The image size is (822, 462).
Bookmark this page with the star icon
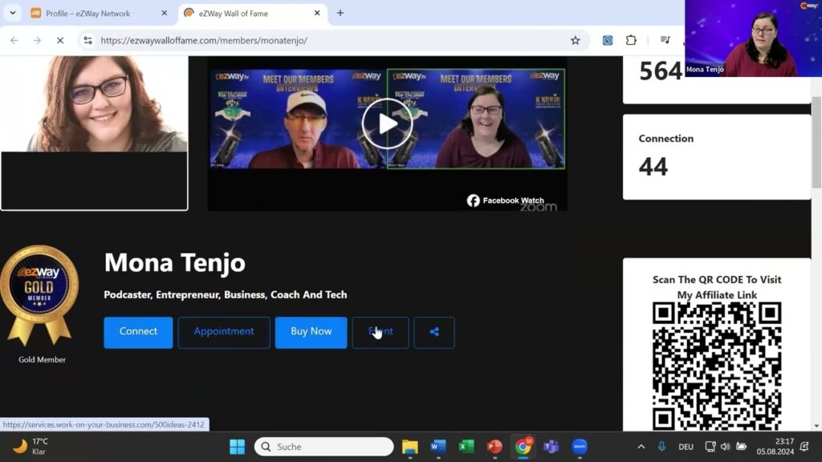point(575,40)
